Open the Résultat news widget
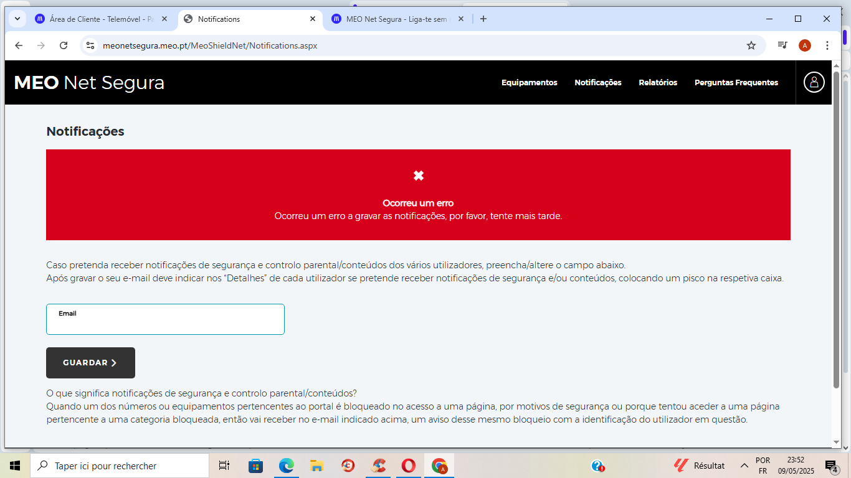This screenshot has height=478, width=851. coord(700,466)
